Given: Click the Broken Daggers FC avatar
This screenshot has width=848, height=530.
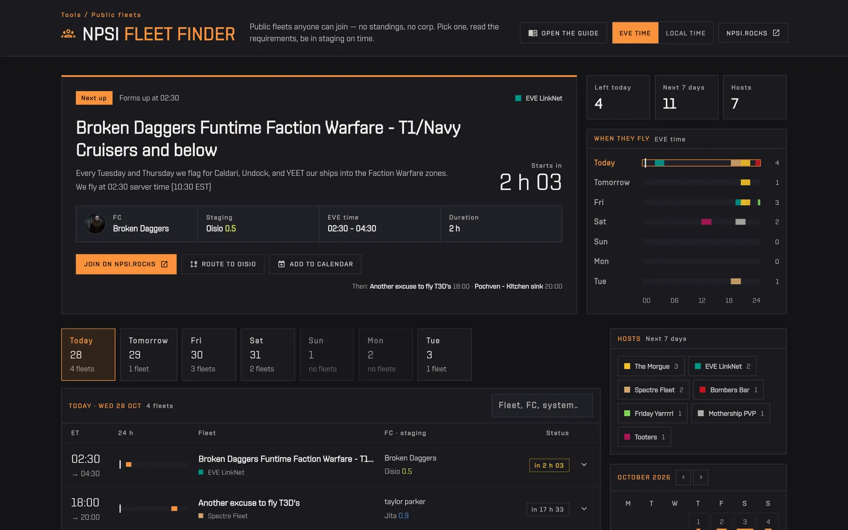Looking at the screenshot, I should pyautogui.click(x=95, y=224).
